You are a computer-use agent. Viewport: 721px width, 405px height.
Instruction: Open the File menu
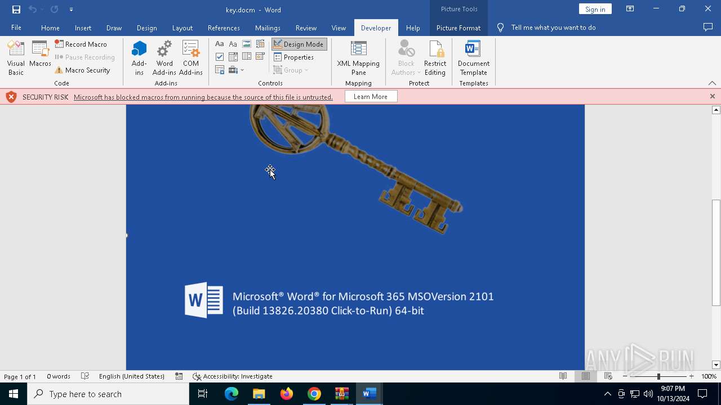pos(16,28)
